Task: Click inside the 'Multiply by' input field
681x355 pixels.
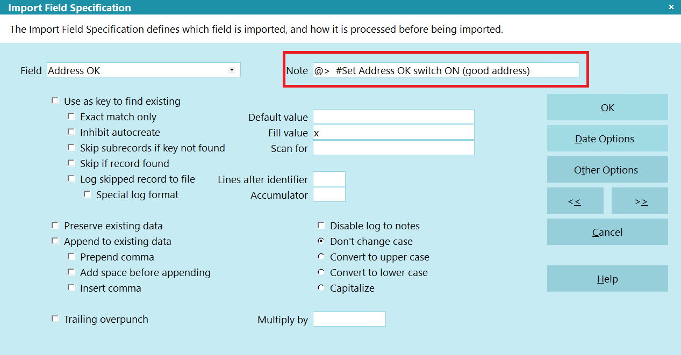Action: point(349,319)
